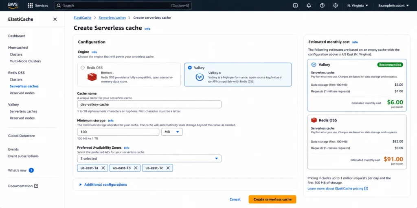Viewport: 417px width, 208px height.
Task: Open Redis OSS Serverless caches
Action: click(x=24, y=86)
